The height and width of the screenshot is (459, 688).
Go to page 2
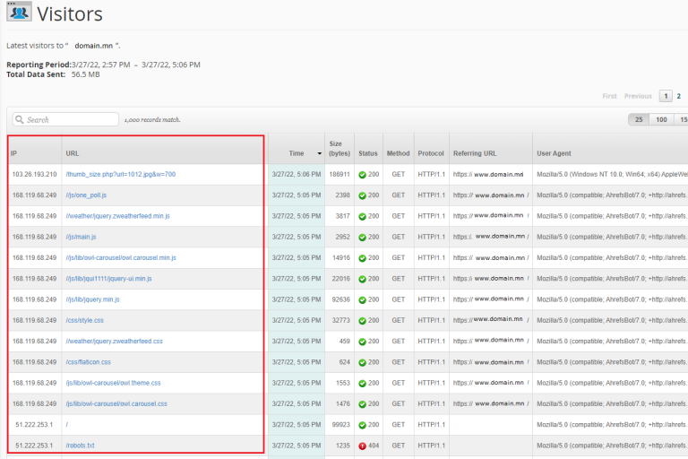click(678, 96)
